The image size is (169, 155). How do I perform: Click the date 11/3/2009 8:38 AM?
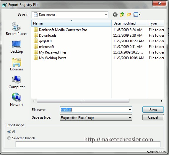click(x=128, y=35)
